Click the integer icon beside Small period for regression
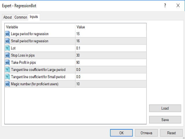Image resolution: width=185 pixels, height=139 pixels. click(x=7, y=41)
